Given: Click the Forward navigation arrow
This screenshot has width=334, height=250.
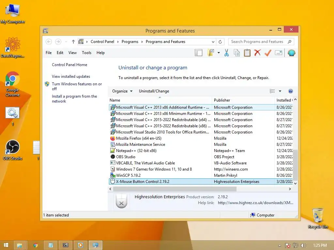Looking at the screenshot, I should [x=58, y=42].
